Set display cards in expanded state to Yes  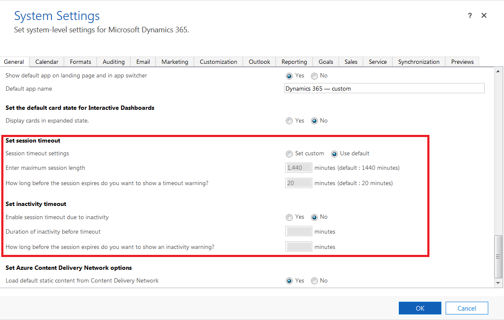289,121
